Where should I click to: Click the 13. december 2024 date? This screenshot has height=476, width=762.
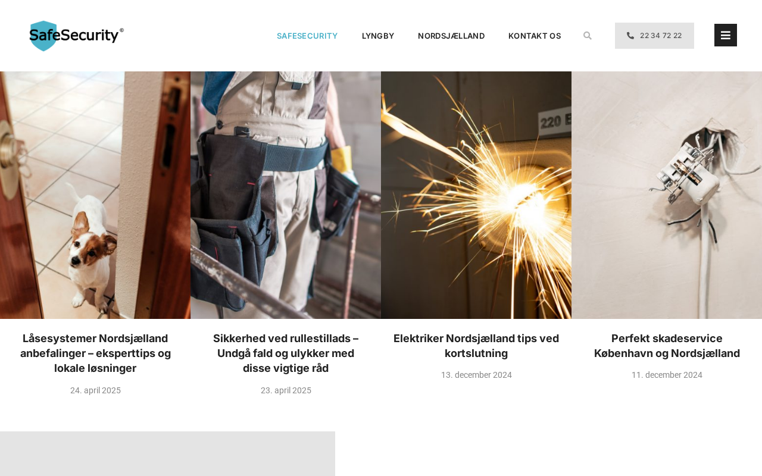(x=476, y=375)
